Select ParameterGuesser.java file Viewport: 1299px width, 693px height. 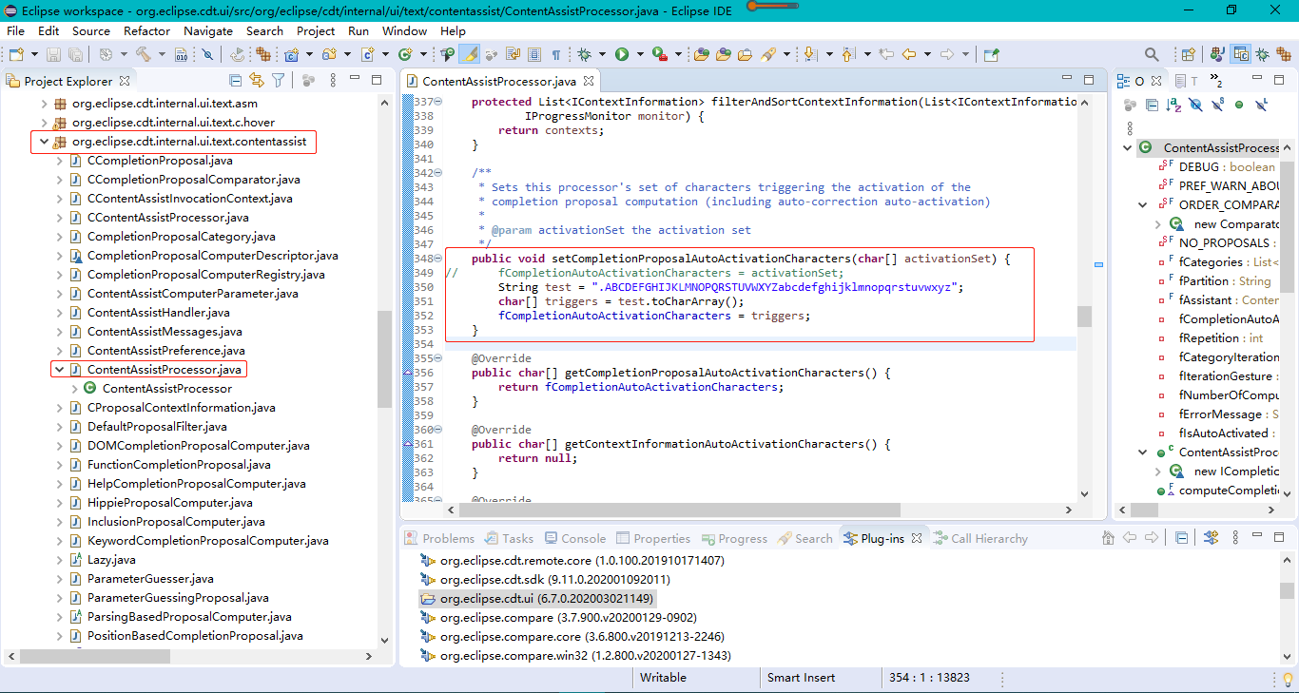(x=150, y=579)
